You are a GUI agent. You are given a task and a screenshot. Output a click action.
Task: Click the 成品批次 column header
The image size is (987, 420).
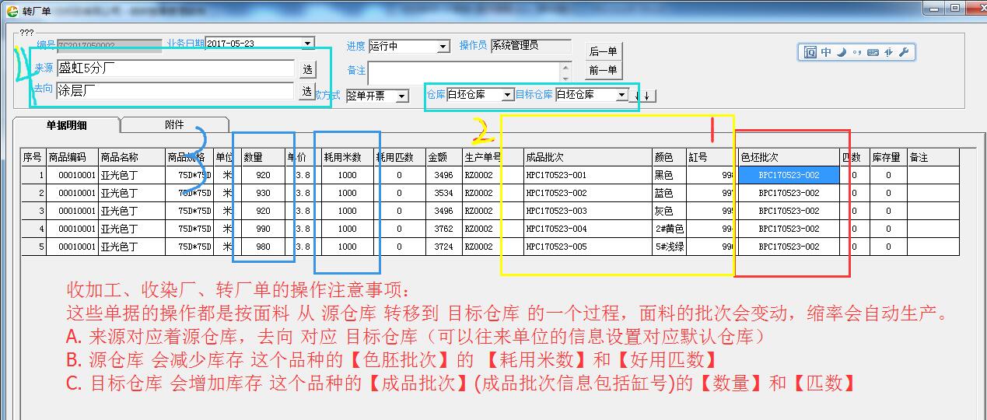pyautogui.click(x=588, y=157)
